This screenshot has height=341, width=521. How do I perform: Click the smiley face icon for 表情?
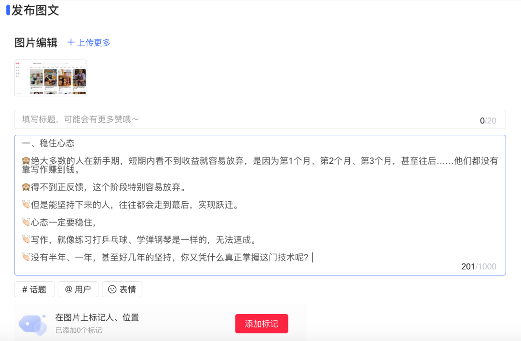tap(112, 289)
